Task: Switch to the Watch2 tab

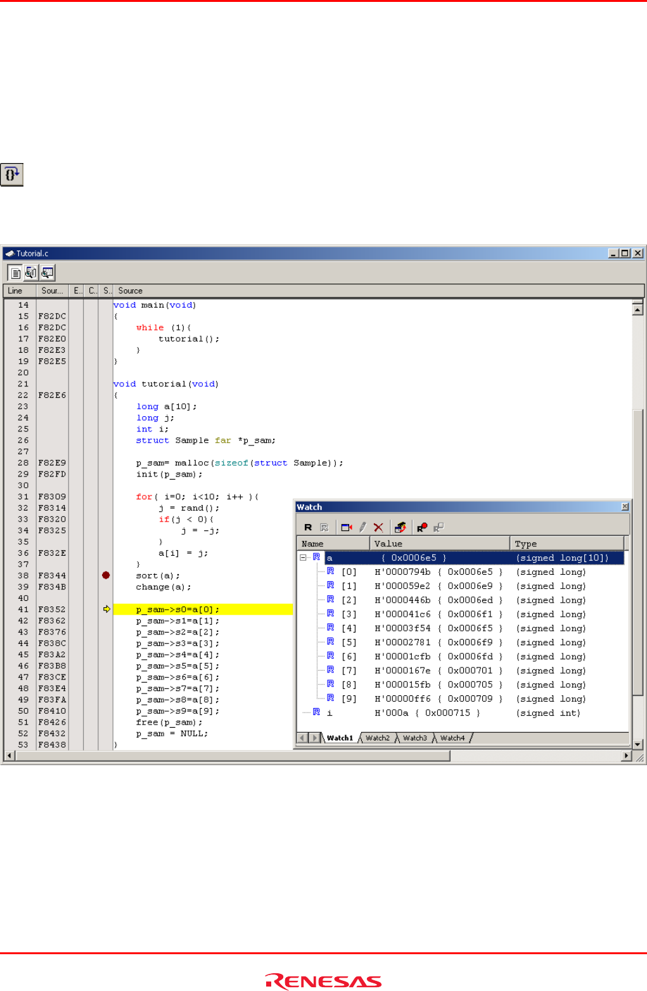Action: 378,738
